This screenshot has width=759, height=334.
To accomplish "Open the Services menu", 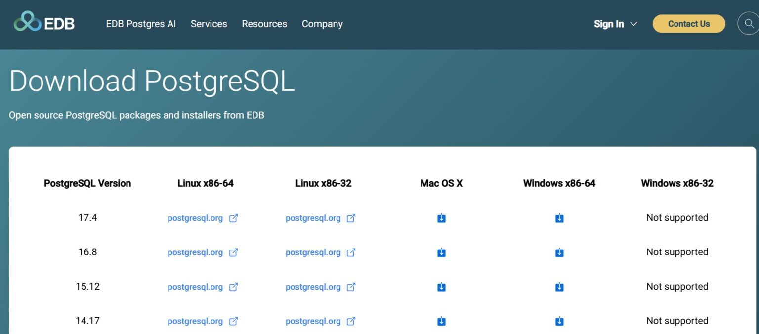I will click(209, 24).
